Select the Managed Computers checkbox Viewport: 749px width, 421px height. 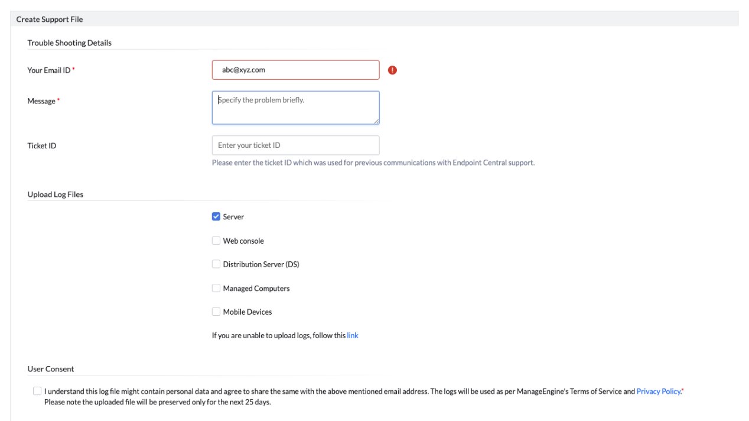(216, 288)
